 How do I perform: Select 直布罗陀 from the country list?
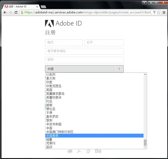[x=94, y=116]
